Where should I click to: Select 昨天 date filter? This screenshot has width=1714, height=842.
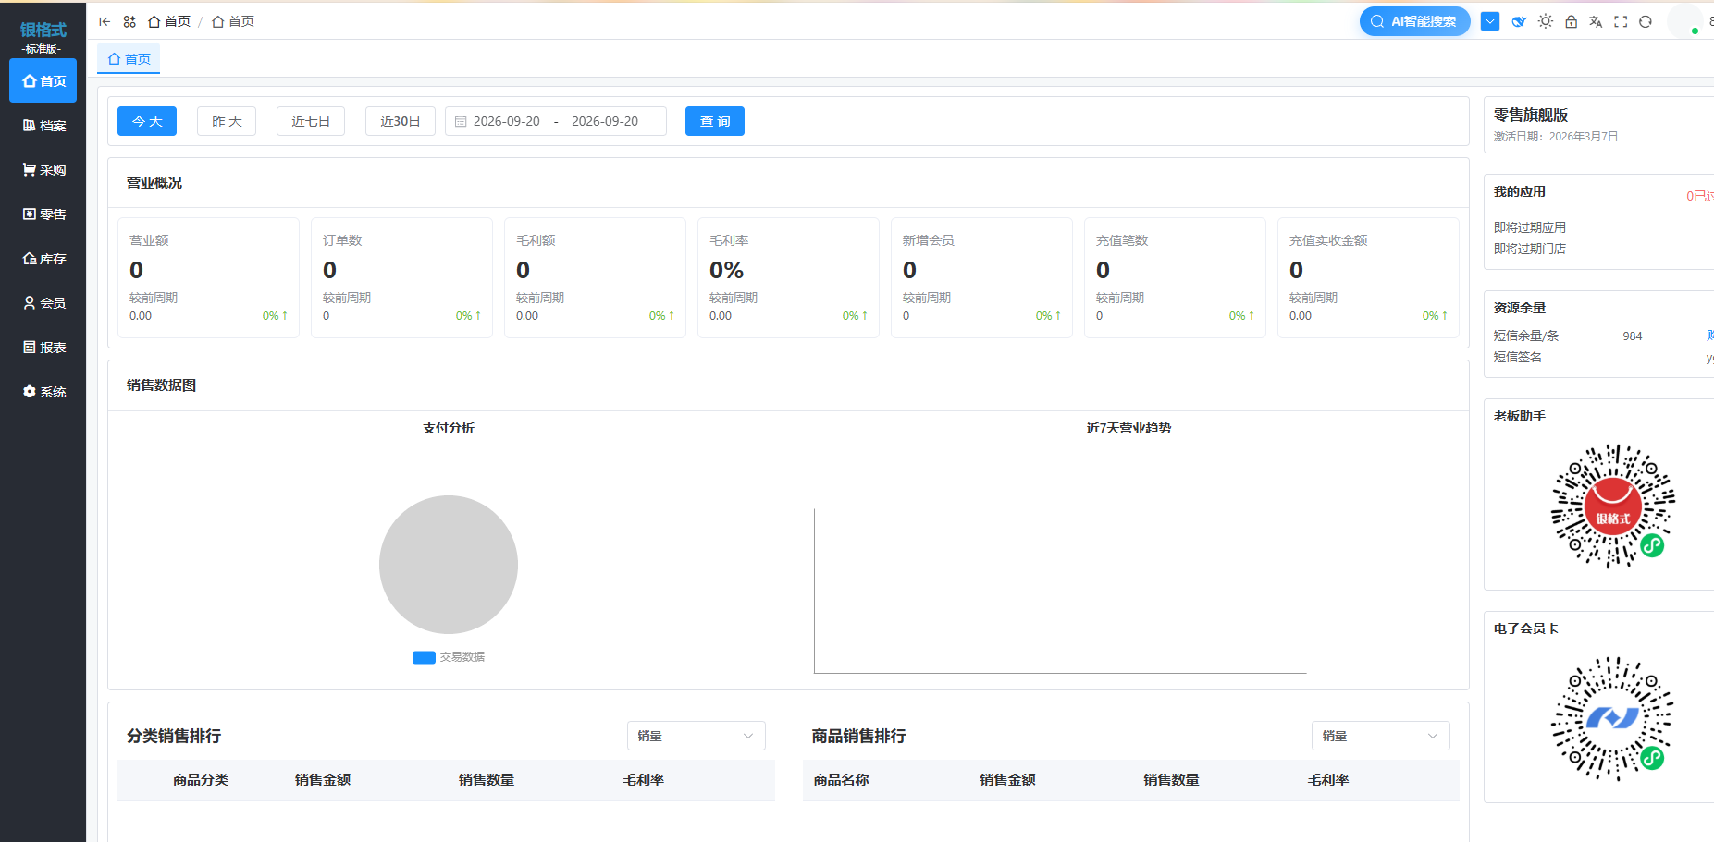227,121
